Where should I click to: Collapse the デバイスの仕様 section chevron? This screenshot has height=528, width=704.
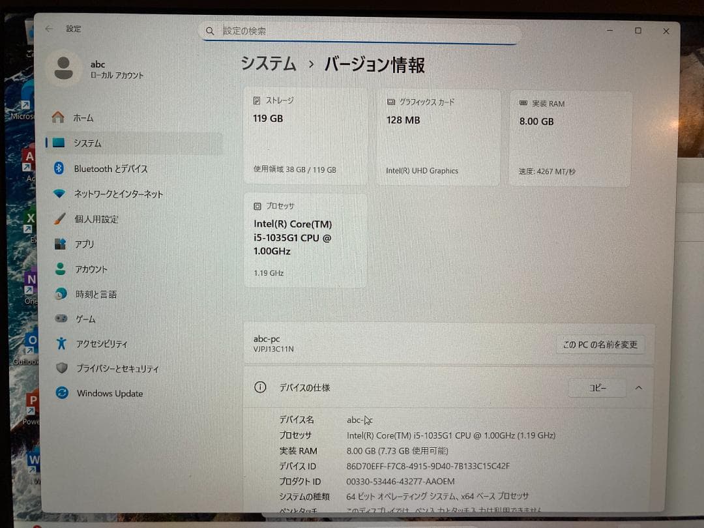click(638, 387)
